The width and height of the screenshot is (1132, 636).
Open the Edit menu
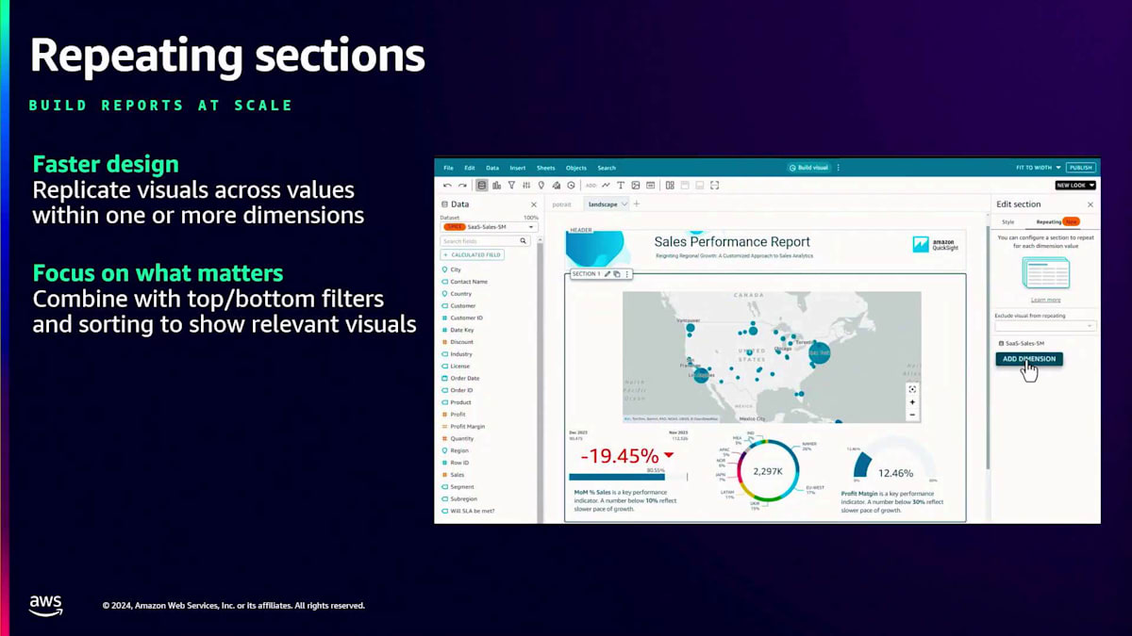pyautogui.click(x=469, y=168)
